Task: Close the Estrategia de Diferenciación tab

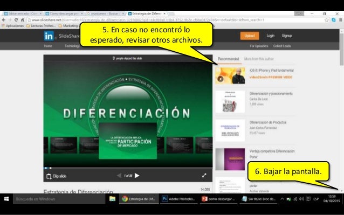Action: [x=164, y=13]
